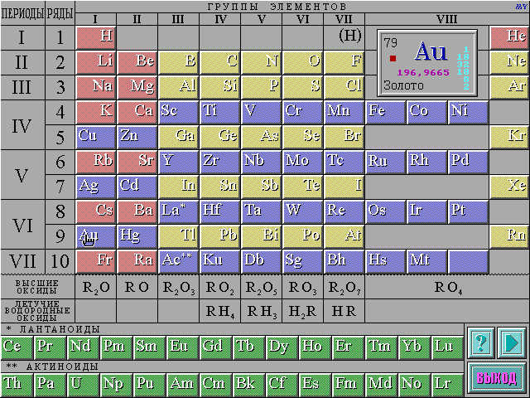Select the W tungsten cell
530x398 pixels.
pos(302,211)
